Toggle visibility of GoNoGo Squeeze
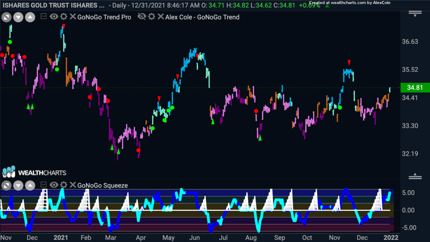430x242 pixels. tap(54, 185)
